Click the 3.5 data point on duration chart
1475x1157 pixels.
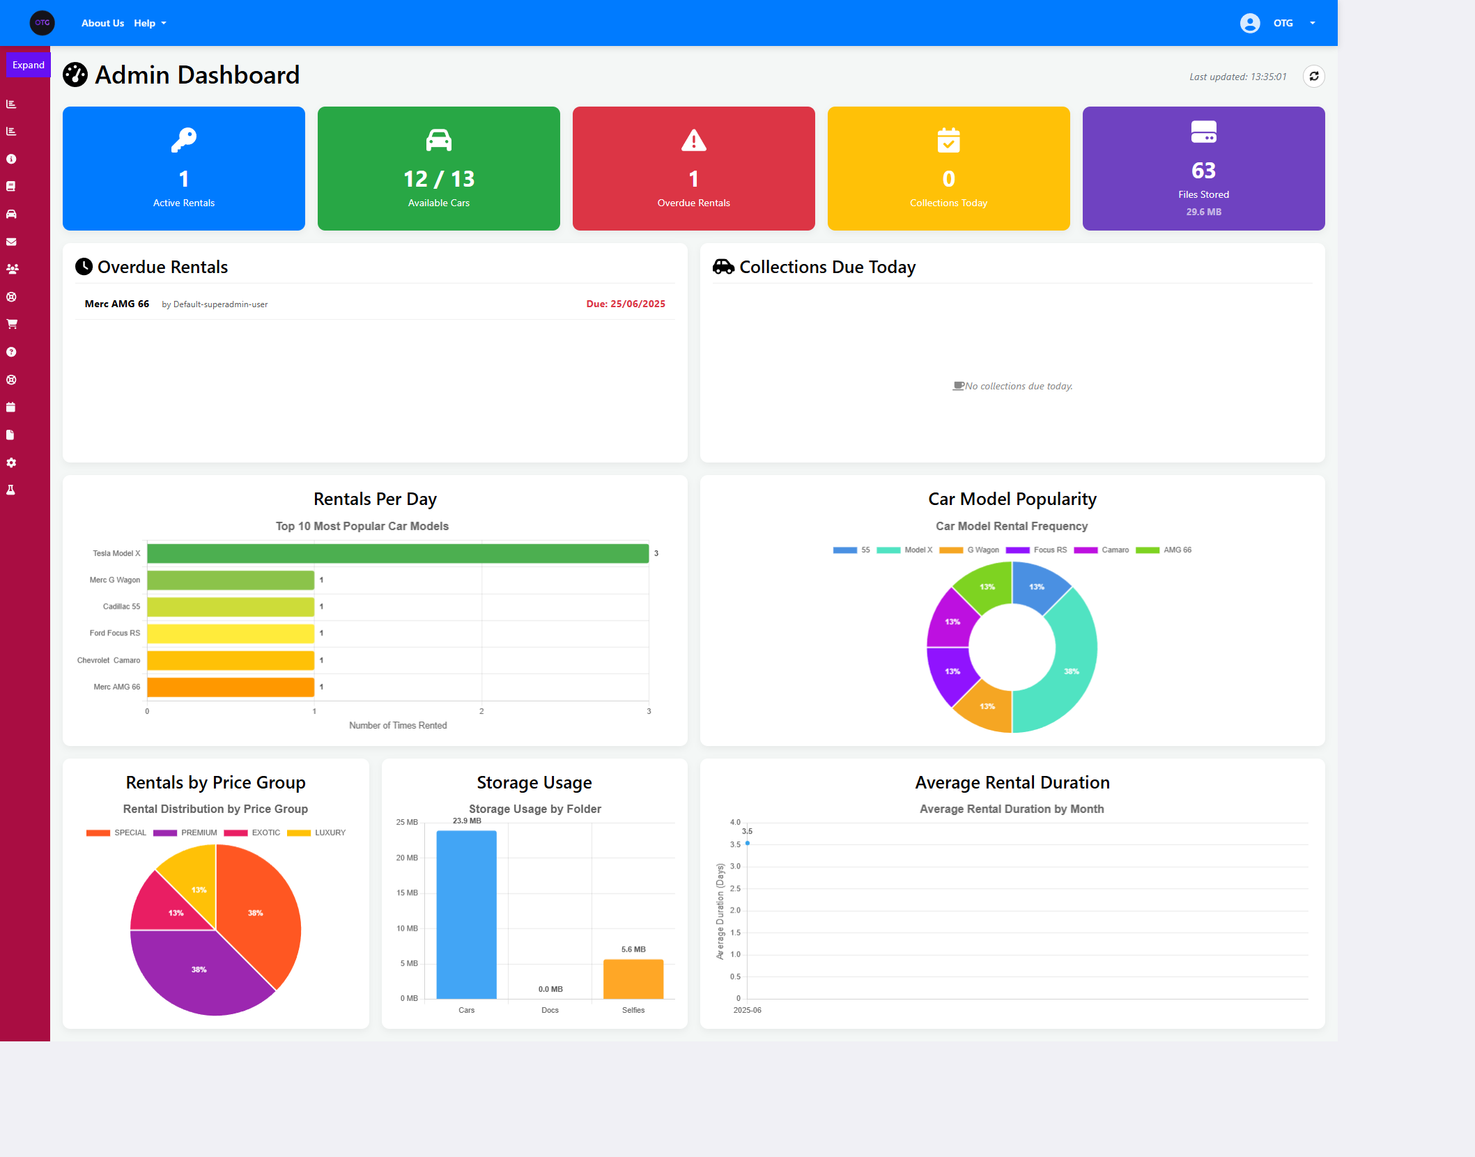748,844
